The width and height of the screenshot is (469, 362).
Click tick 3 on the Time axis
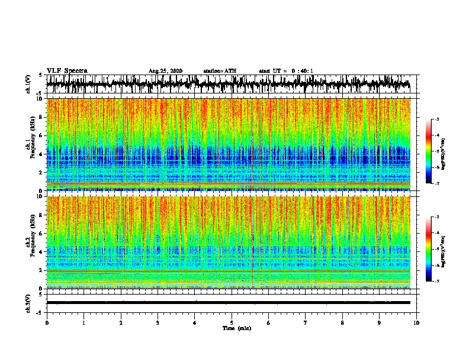(x=158, y=323)
